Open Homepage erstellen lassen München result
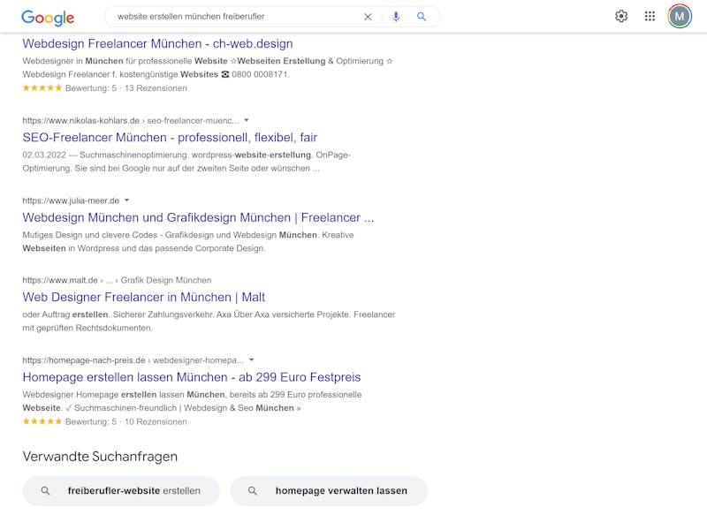707x530 pixels. point(191,377)
